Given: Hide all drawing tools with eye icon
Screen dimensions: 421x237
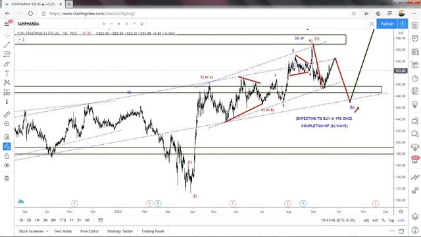Looking at the screenshot, I should pyautogui.click(x=7, y=165).
